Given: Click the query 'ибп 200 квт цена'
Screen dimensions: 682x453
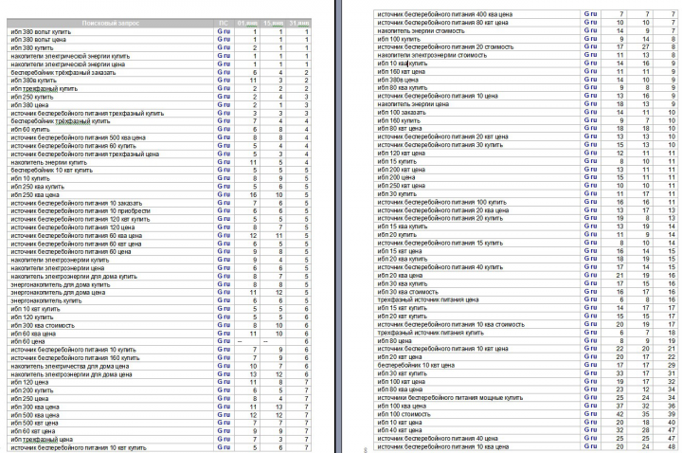Looking at the screenshot, I should 401,170.
